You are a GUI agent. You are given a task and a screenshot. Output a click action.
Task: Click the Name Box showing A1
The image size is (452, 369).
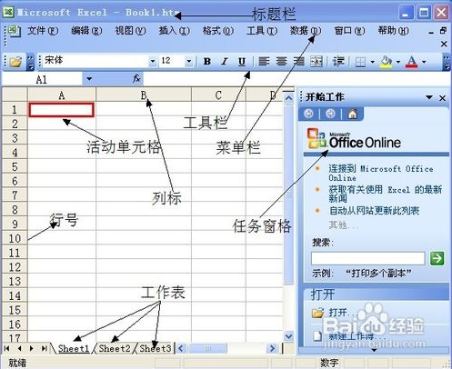point(42,79)
